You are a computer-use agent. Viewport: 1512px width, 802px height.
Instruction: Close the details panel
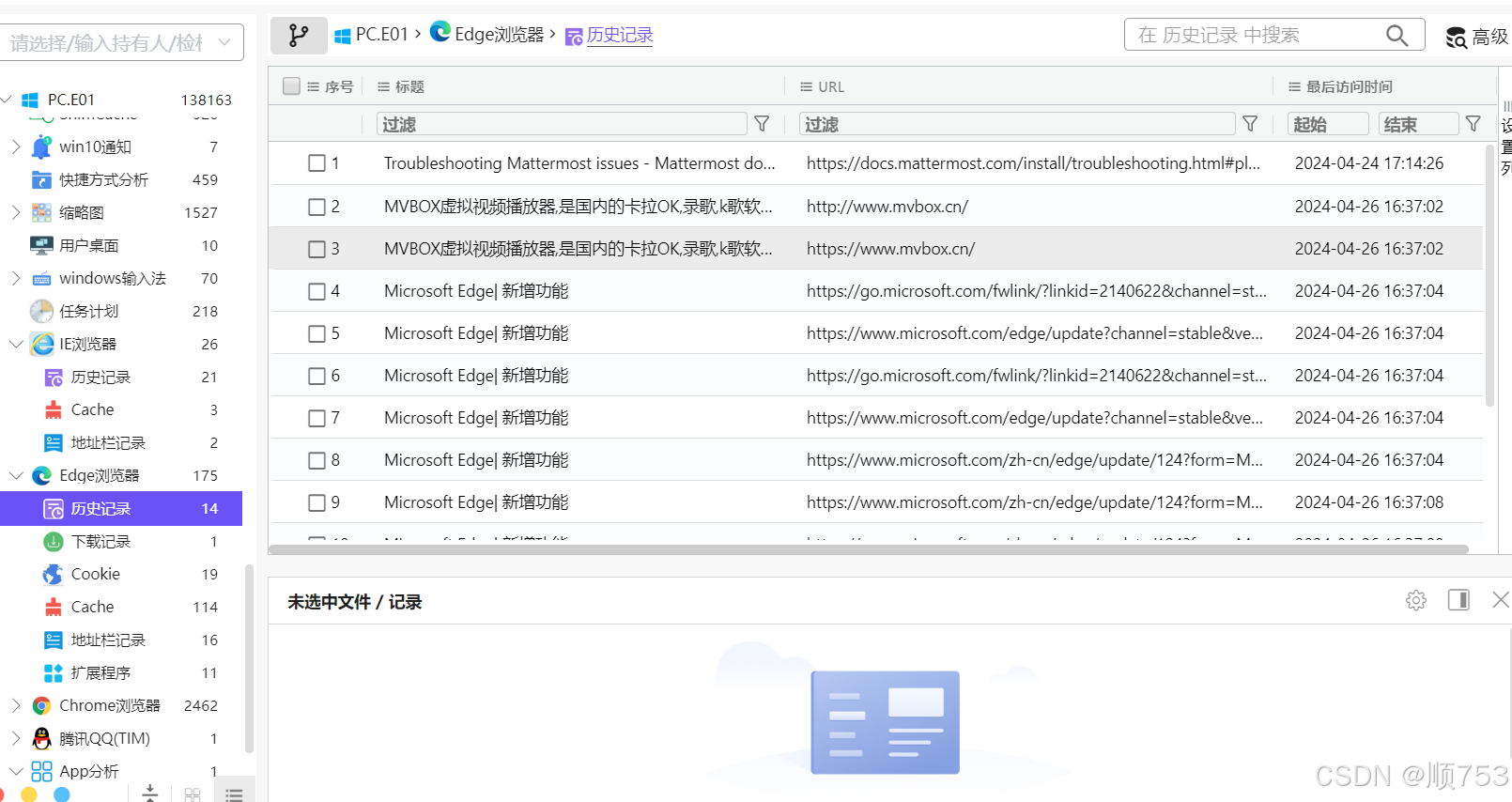pos(1500,600)
